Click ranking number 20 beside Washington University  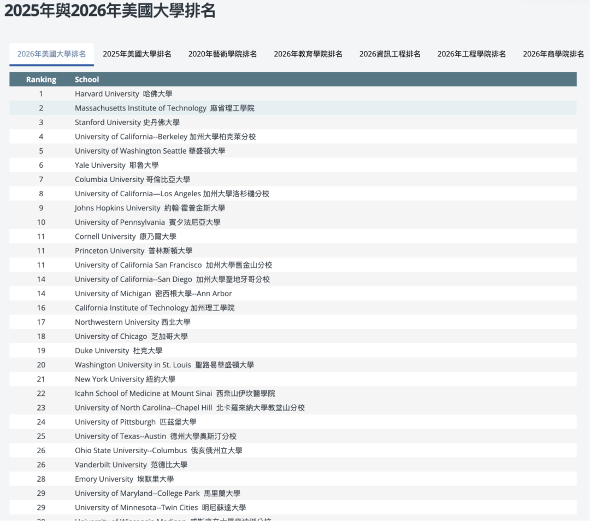tap(41, 365)
